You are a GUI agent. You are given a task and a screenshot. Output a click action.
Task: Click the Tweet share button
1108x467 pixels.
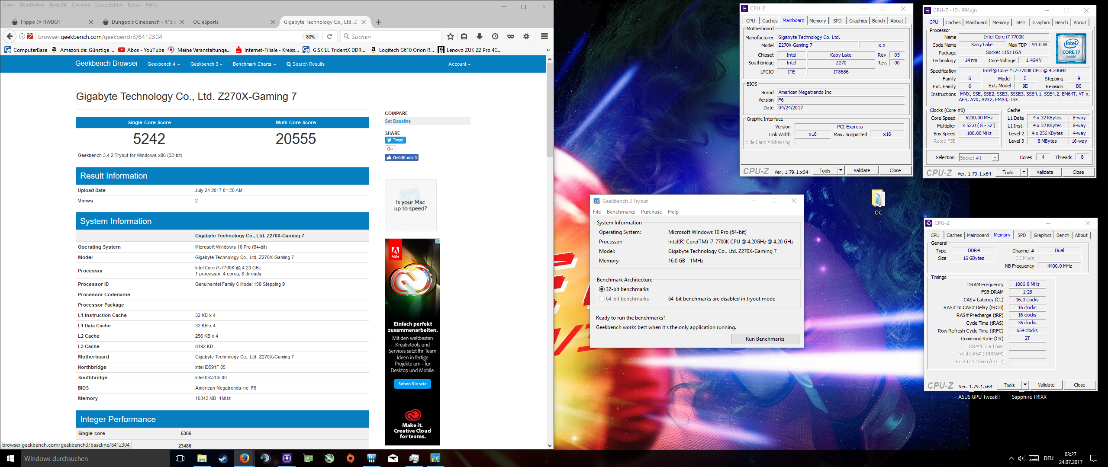click(395, 140)
